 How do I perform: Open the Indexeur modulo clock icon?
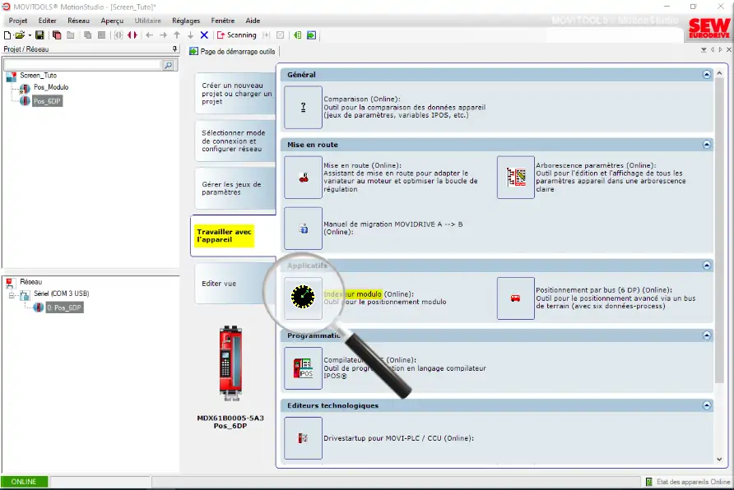pyautogui.click(x=303, y=297)
